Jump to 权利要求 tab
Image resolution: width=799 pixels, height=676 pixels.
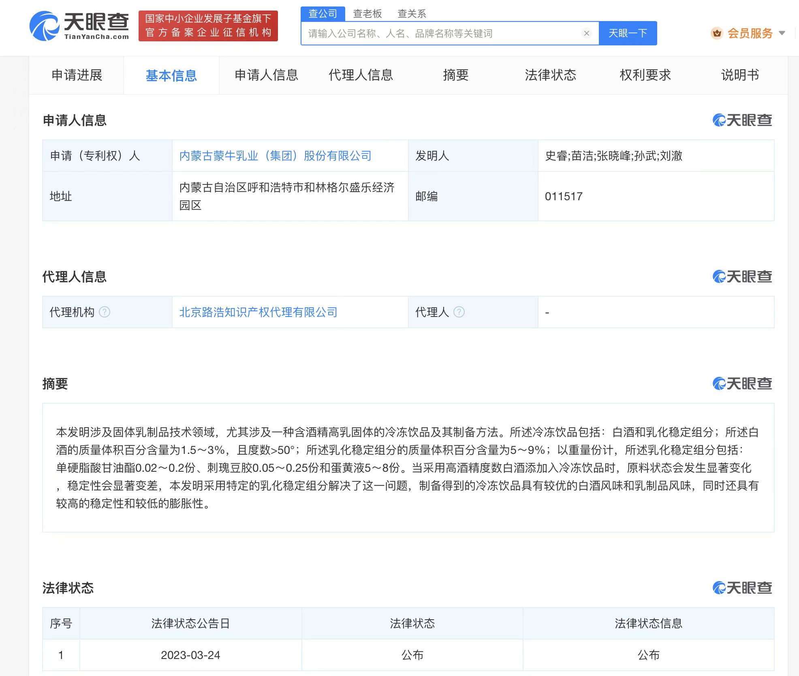coord(645,75)
